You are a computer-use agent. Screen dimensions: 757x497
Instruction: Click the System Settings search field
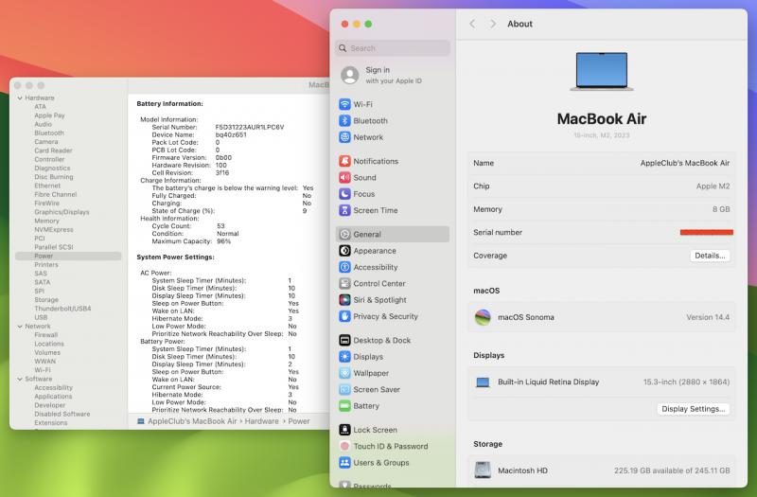click(393, 48)
